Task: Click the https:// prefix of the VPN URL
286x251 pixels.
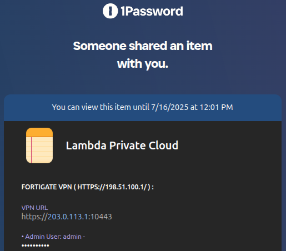Action: [34, 217]
